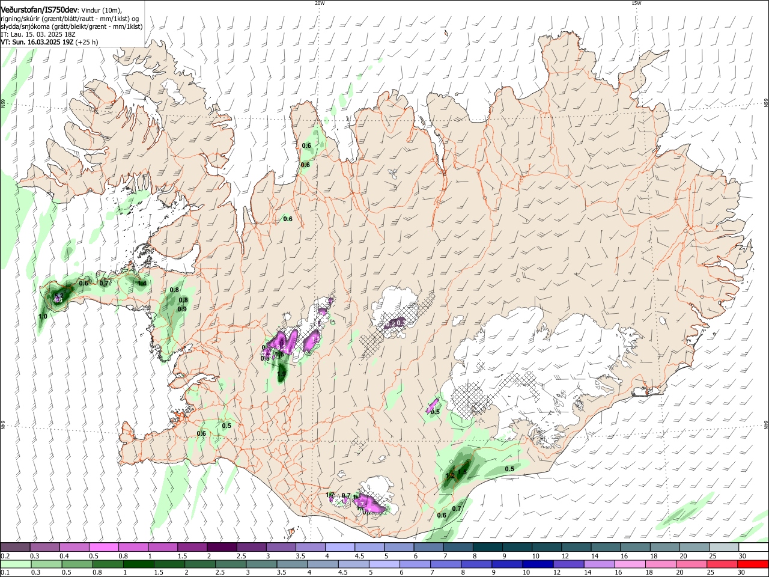
Task: Select upper legend swatch between 4 and 4.5
Action: [340, 548]
